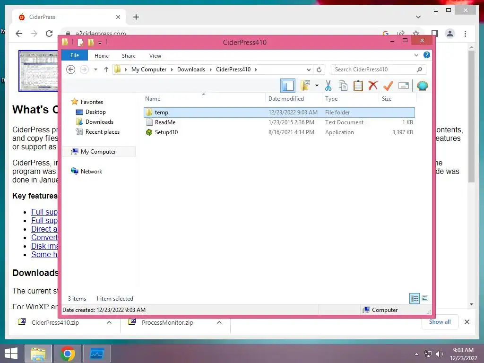This screenshot has height=363, width=484.
Task: Open a new Chrome tab
Action: coord(136,17)
